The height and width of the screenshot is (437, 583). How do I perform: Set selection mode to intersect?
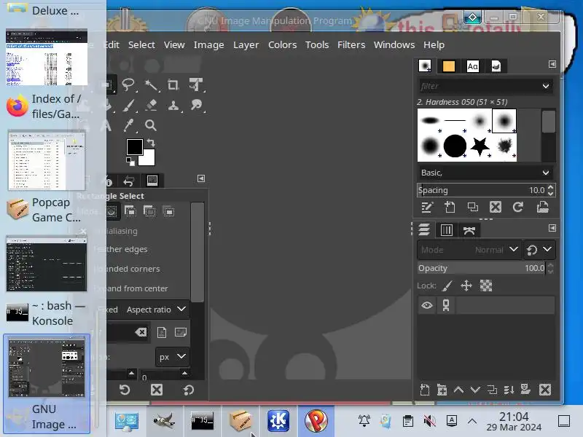click(169, 212)
